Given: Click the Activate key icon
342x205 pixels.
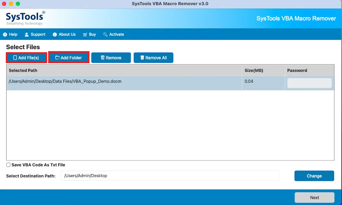Looking at the screenshot, I should point(105,34).
